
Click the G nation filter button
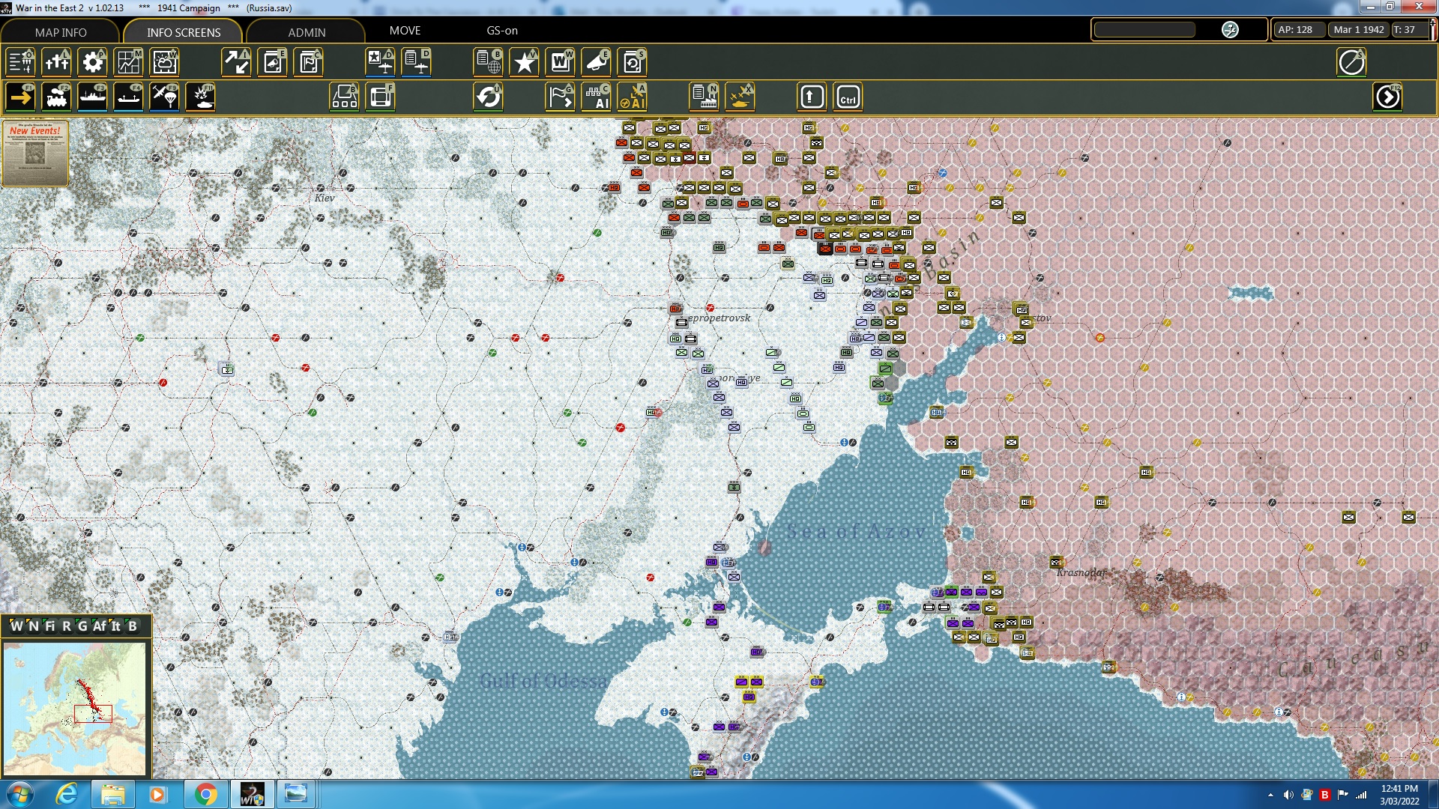pos(82,626)
